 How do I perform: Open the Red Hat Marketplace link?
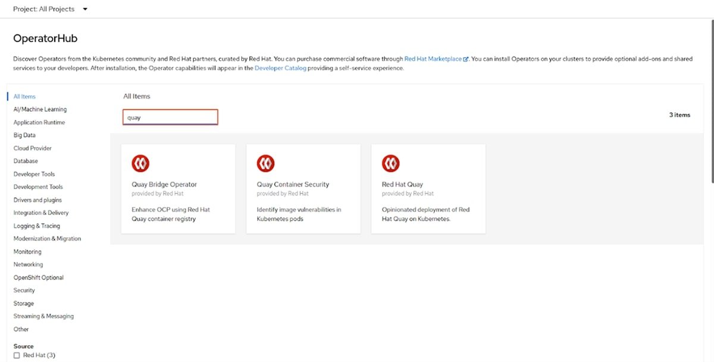click(x=433, y=59)
